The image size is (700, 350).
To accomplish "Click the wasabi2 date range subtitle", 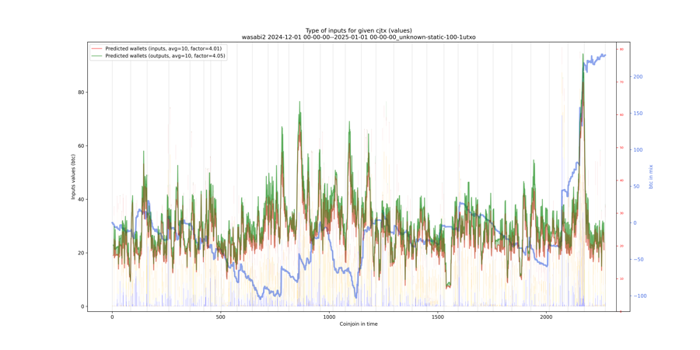I will pos(359,37).
